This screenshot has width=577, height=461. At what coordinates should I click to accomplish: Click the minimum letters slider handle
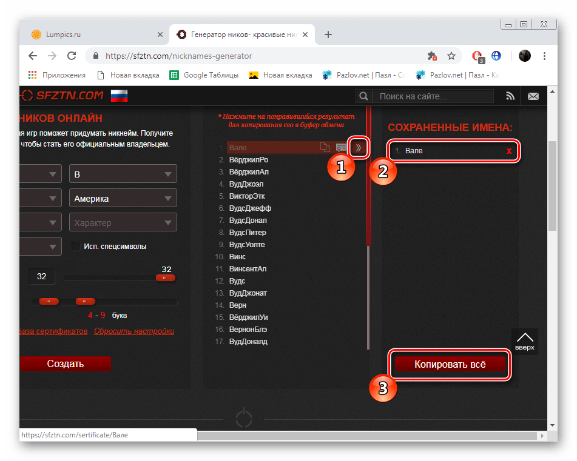click(49, 302)
